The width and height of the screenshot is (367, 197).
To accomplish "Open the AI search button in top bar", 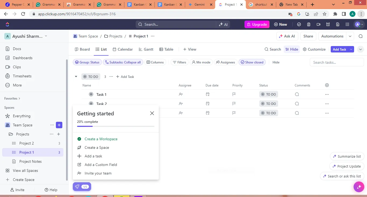I will 223,24.
